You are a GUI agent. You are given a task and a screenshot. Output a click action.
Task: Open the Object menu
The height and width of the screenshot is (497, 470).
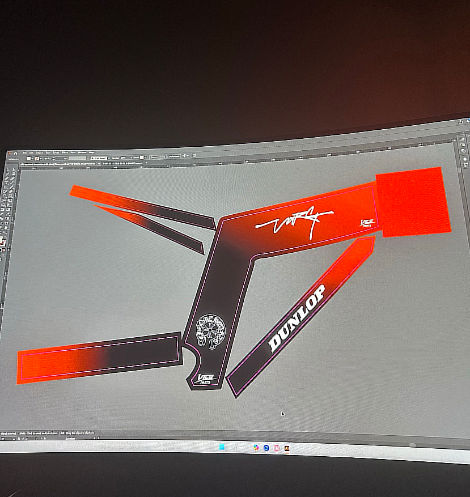pyautogui.click(x=39, y=153)
